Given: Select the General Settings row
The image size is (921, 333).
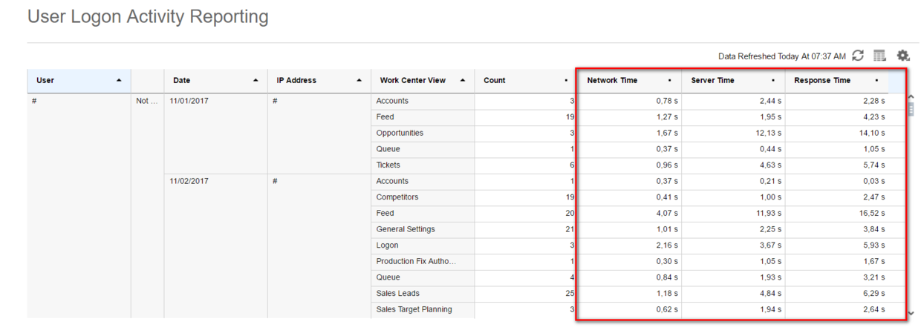Looking at the screenshot, I should pyautogui.click(x=406, y=229).
